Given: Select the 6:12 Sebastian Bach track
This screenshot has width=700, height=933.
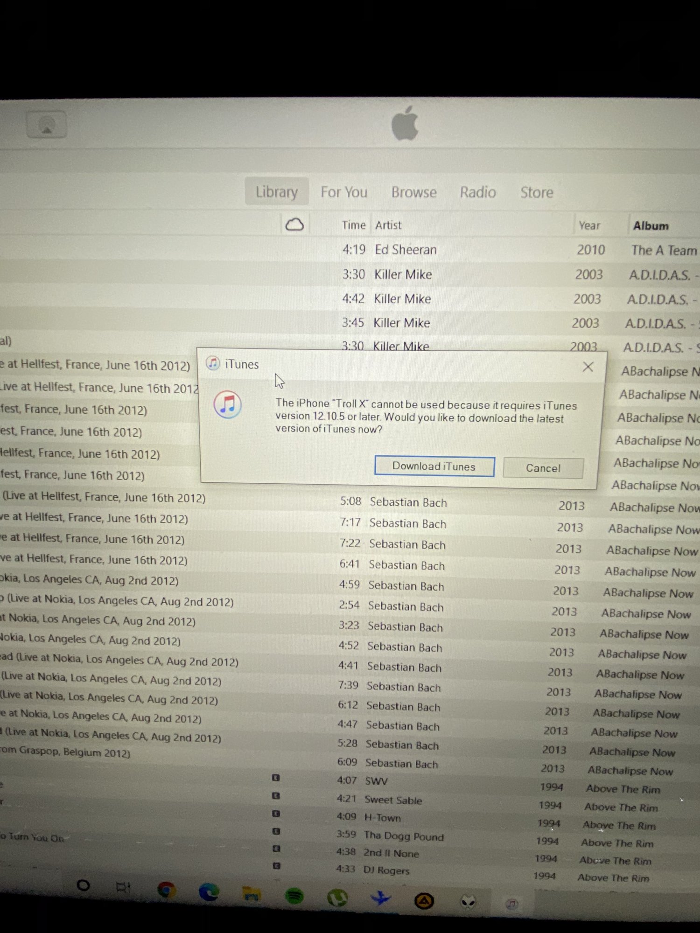Looking at the screenshot, I should point(350,706).
